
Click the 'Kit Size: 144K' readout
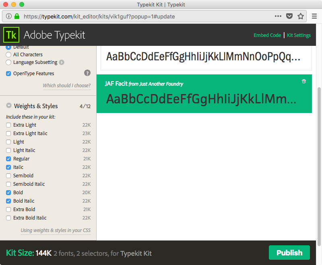click(x=29, y=253)
